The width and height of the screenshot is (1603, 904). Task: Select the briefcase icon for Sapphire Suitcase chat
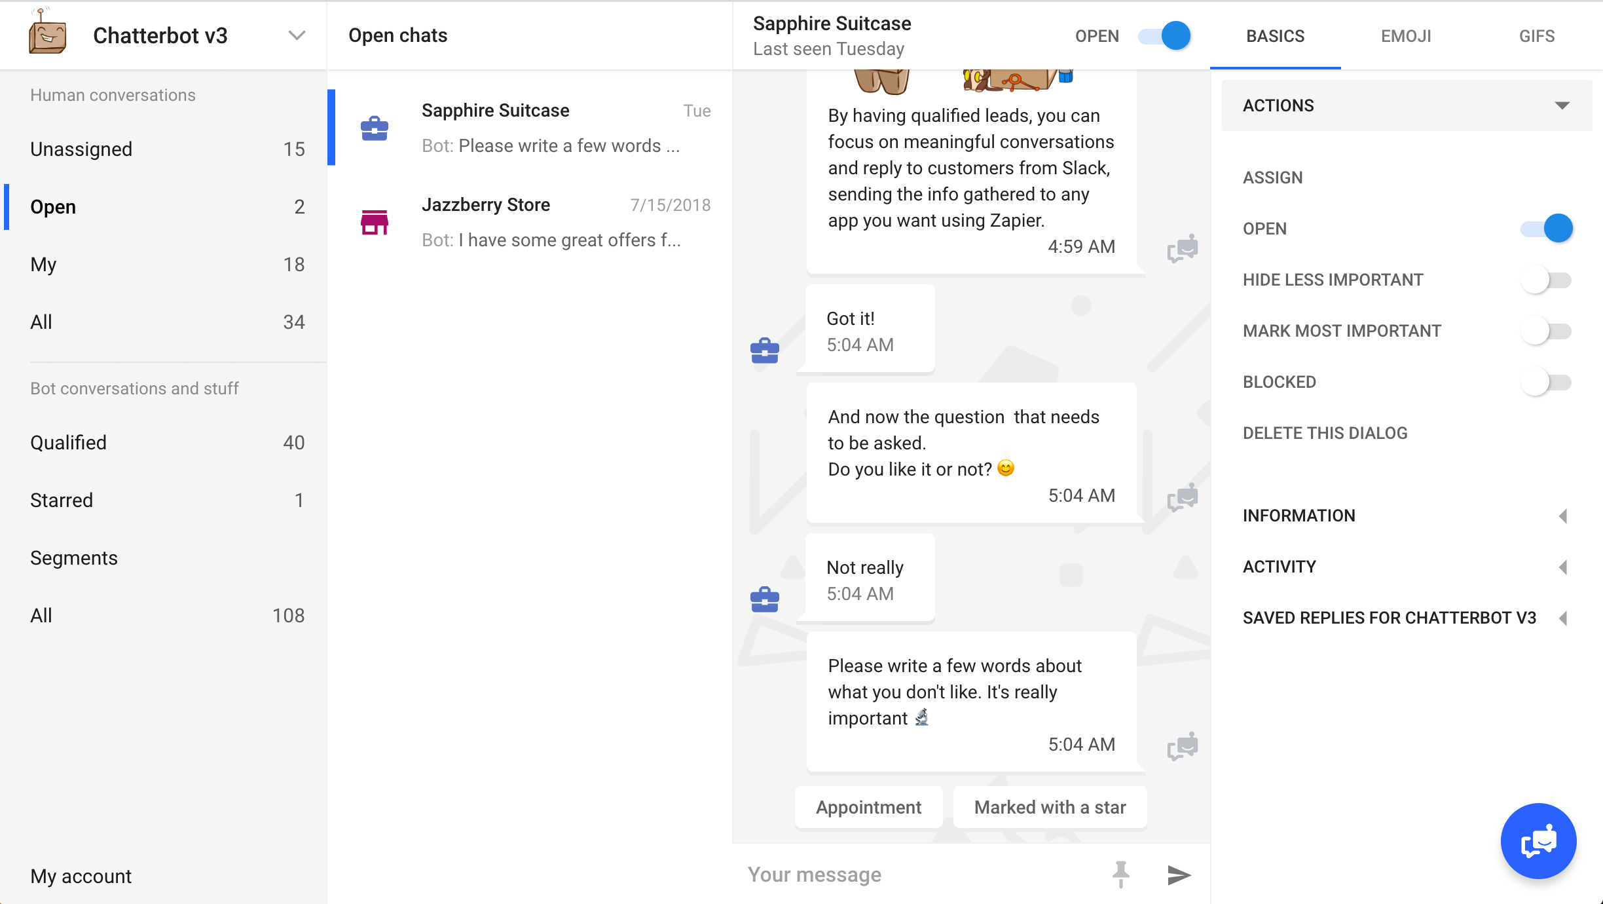pos(375,128)
